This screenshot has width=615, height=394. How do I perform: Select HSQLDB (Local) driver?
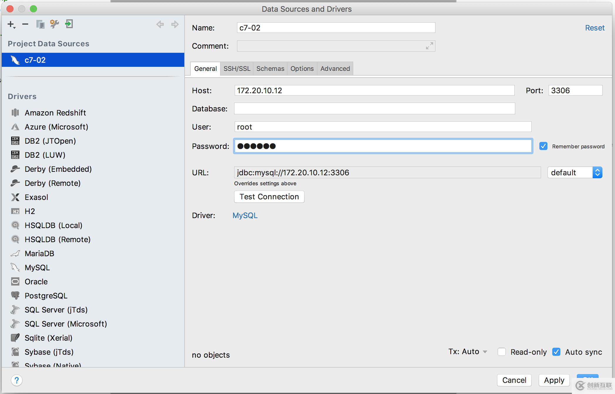pyautogui.click(x=93, y=225)
